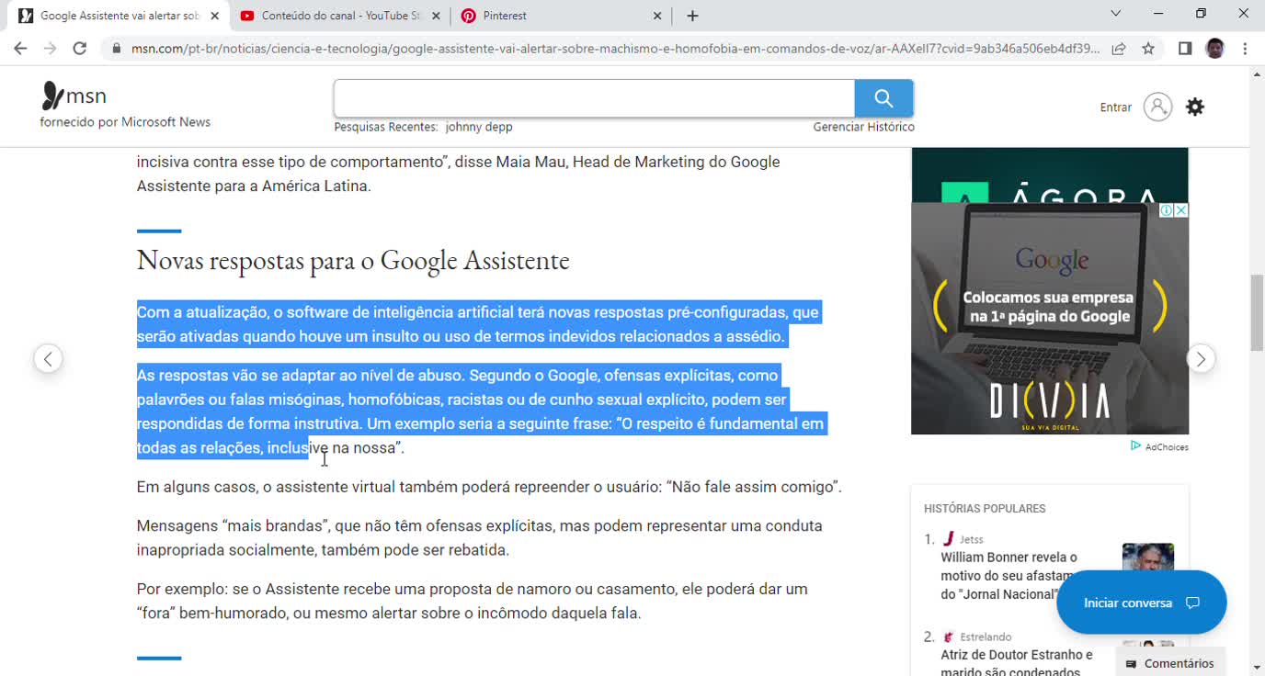The width and height of the screenshot is (1265, 676).
Task: Click the paragraph starting 'Por exemplo'
Action: coord(472,601)
